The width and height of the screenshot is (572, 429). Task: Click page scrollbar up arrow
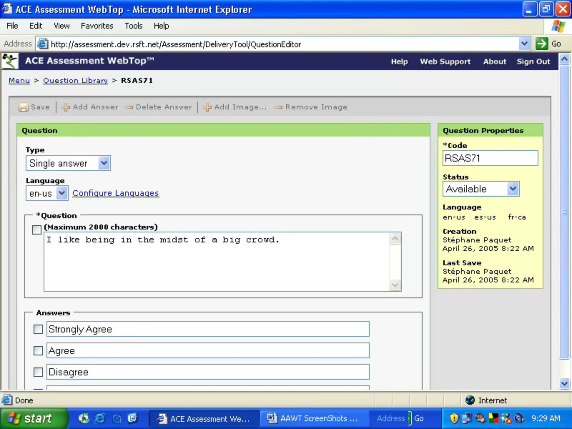564,59
